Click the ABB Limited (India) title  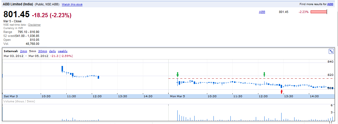coord(18,4)
